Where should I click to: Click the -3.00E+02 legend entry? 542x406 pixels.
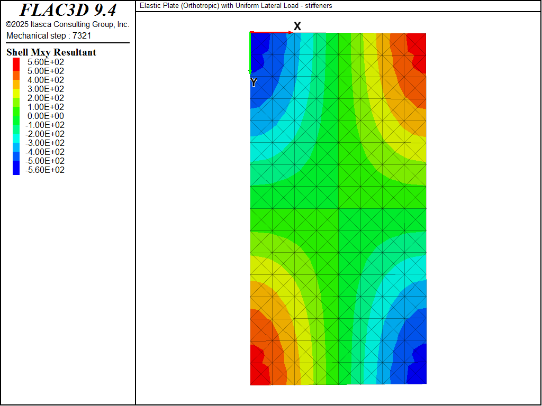click(x=44, y=143)
